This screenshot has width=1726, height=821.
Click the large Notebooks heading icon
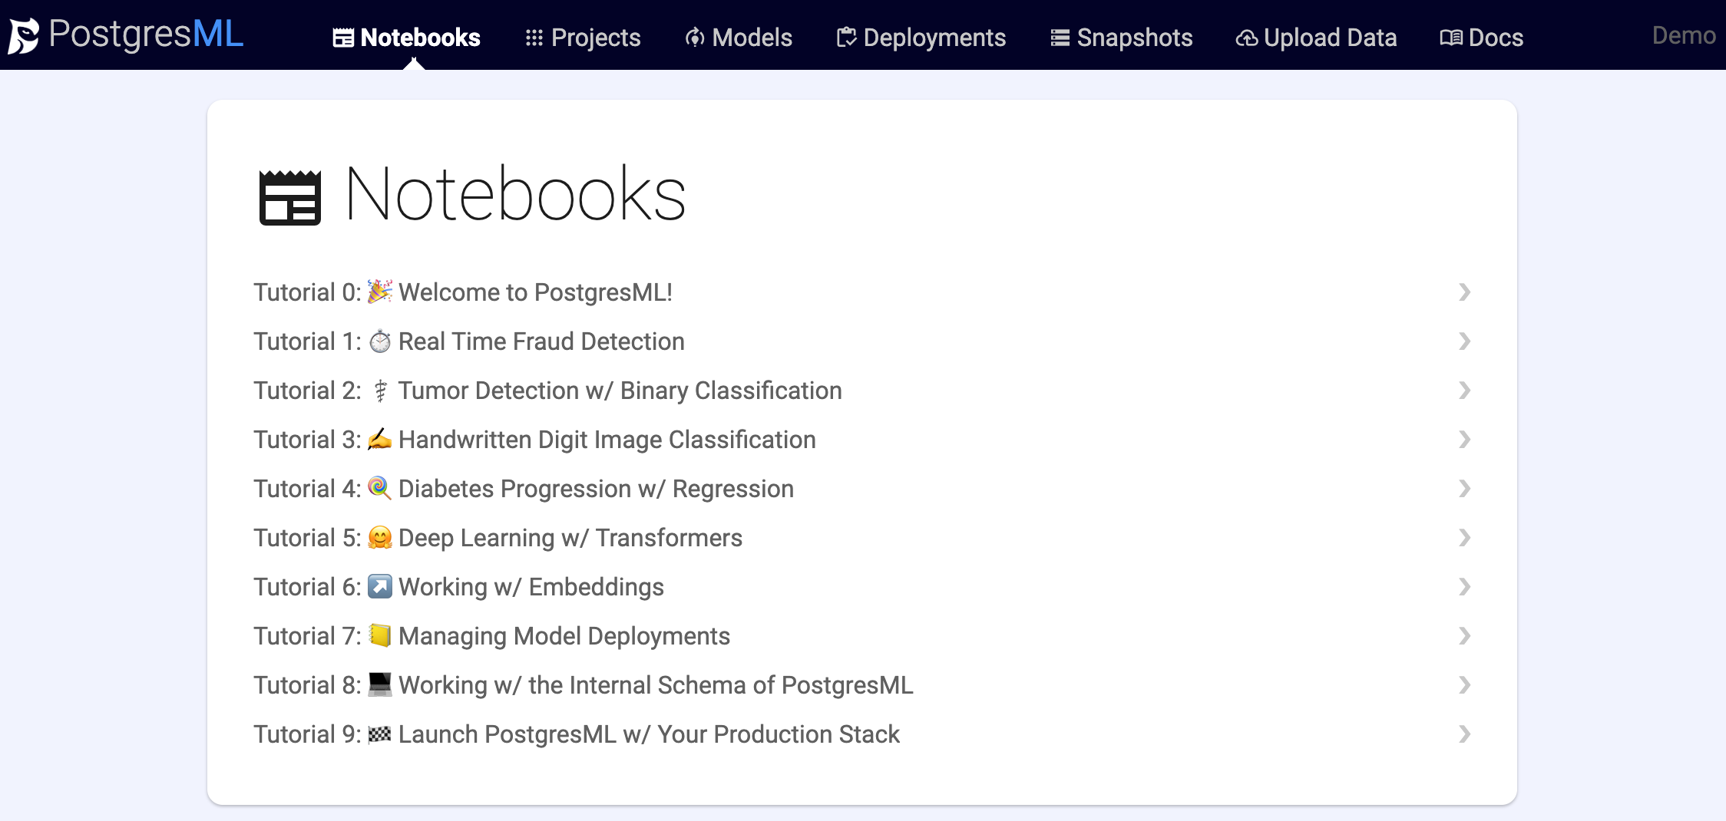(x=290, y=197)
